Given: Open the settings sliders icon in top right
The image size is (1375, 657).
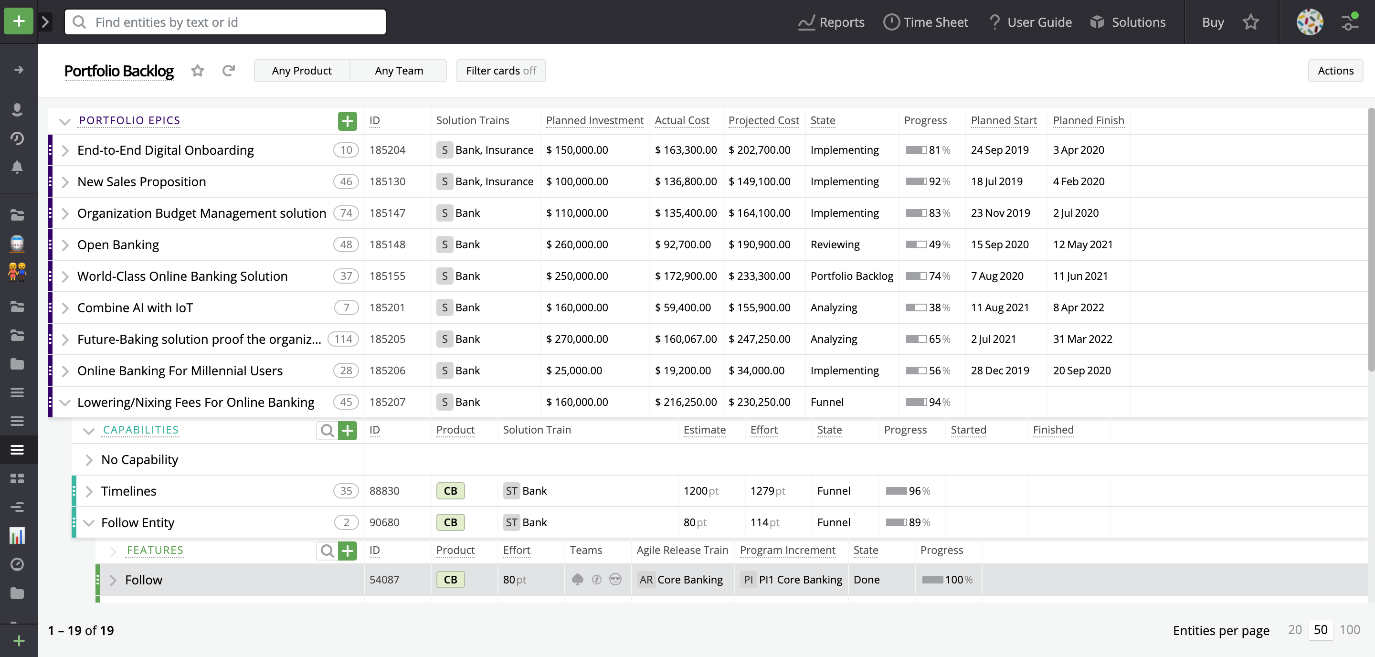Looking at the screenshot, I should 1350,22.
